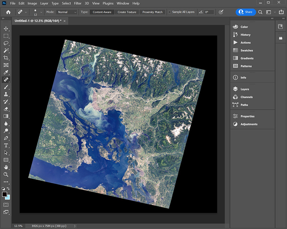
Task: Activate the Clone Stamp tool
Action: [6, 95]
